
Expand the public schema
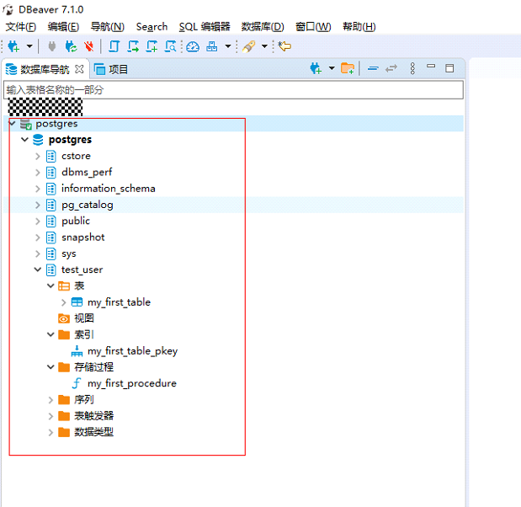click(x=38, y=221)
